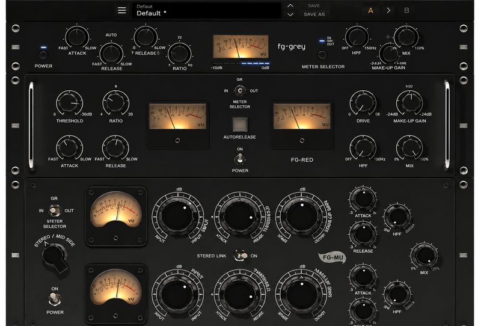Click the FG-MU lower channel THRESHOLD knob
Image resolution: width=481 pixels, height=326 pixels.
click(240, 294)
